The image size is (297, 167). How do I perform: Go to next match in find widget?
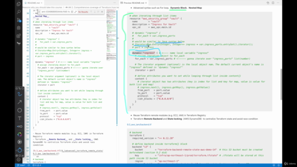coord(95,12)
